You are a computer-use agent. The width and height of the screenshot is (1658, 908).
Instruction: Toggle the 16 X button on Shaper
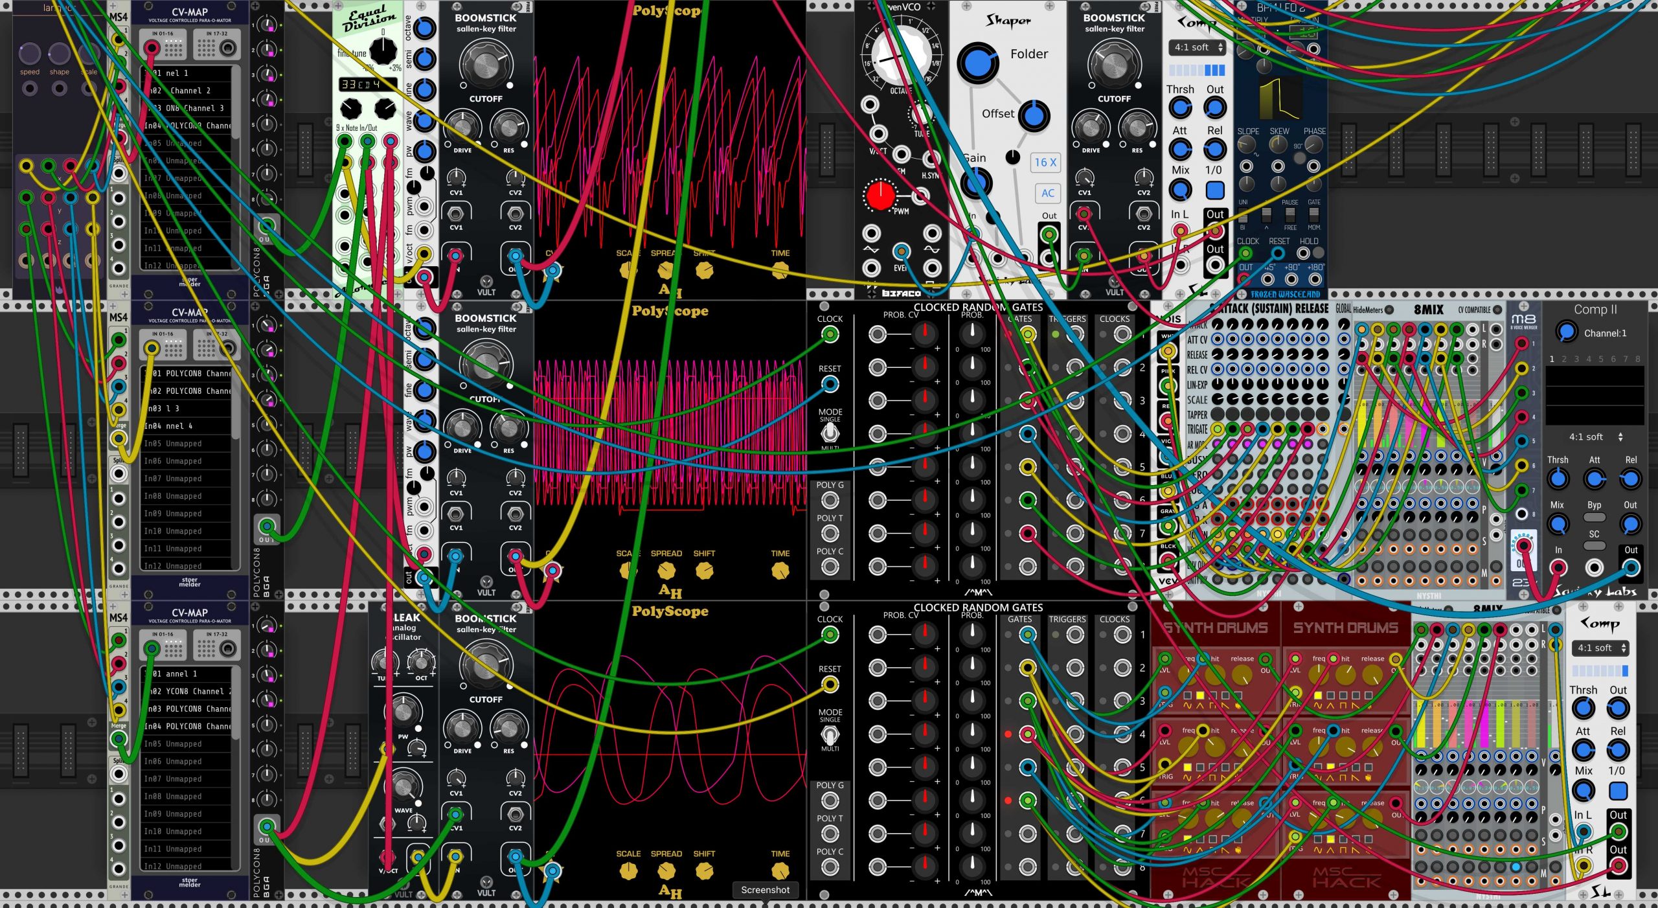click(x=1045, y=163)
